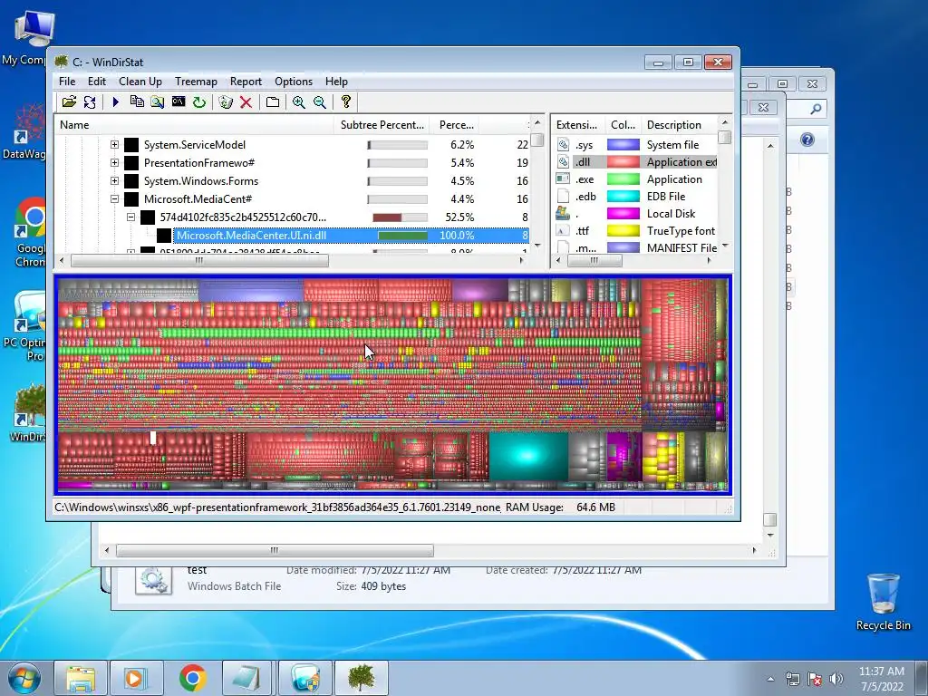The width and height of the screenshot is (928, 696).
Task: Click the tree view scroll down arrow
Action: pyautogui.click(x=537, y=245)
